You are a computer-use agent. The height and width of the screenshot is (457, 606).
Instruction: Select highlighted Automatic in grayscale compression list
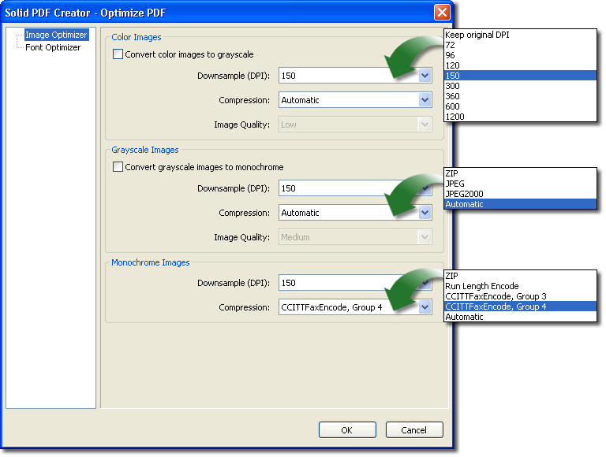[x=520, y=204]
